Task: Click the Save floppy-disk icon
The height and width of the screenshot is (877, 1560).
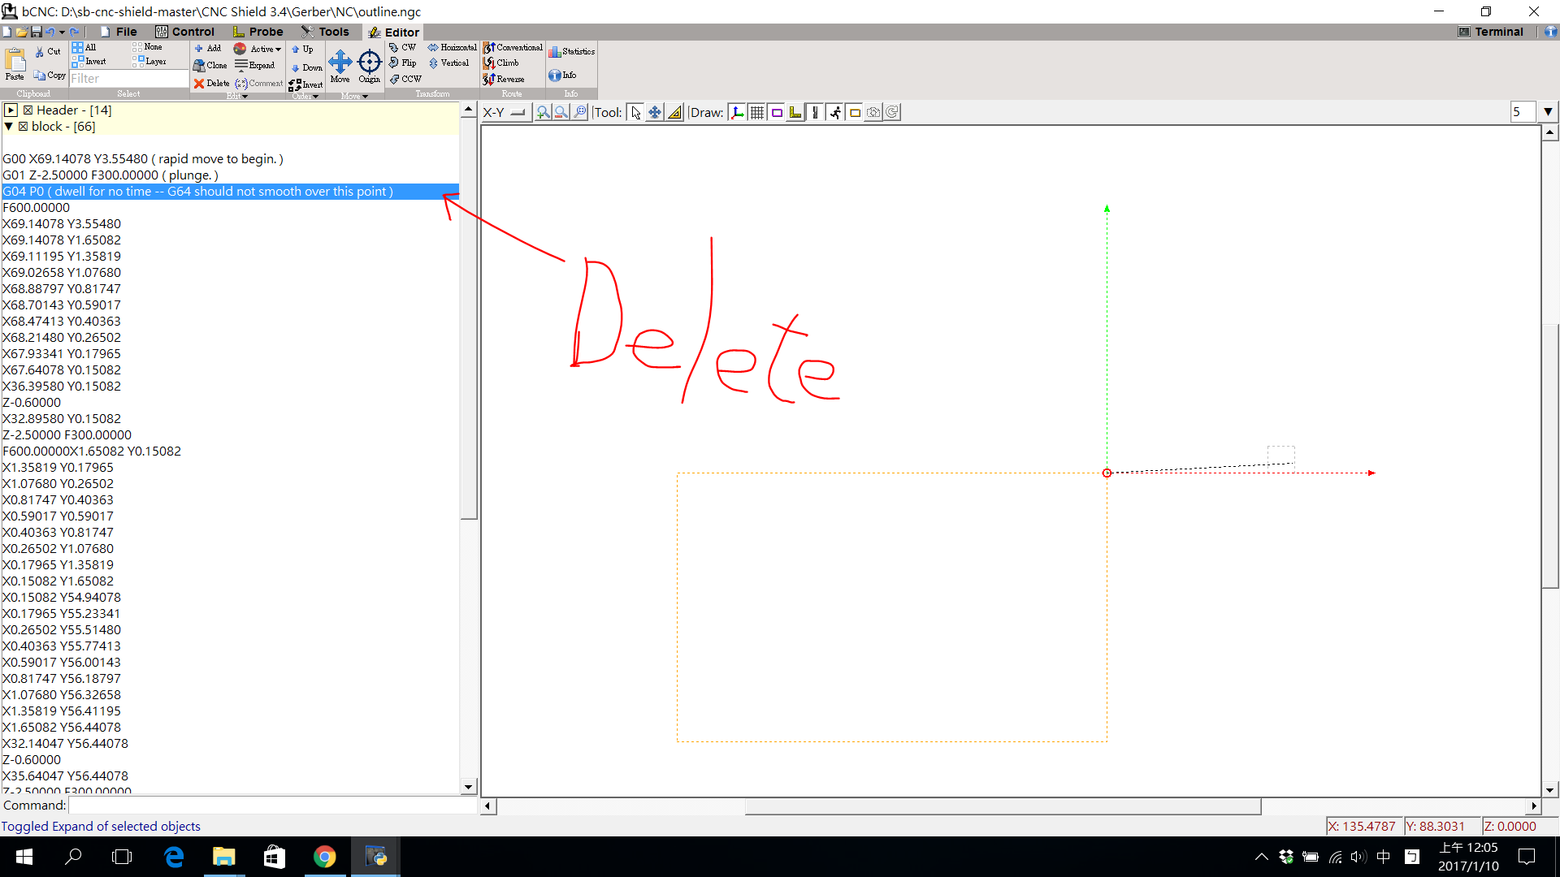Action: (x=37, y=32)
